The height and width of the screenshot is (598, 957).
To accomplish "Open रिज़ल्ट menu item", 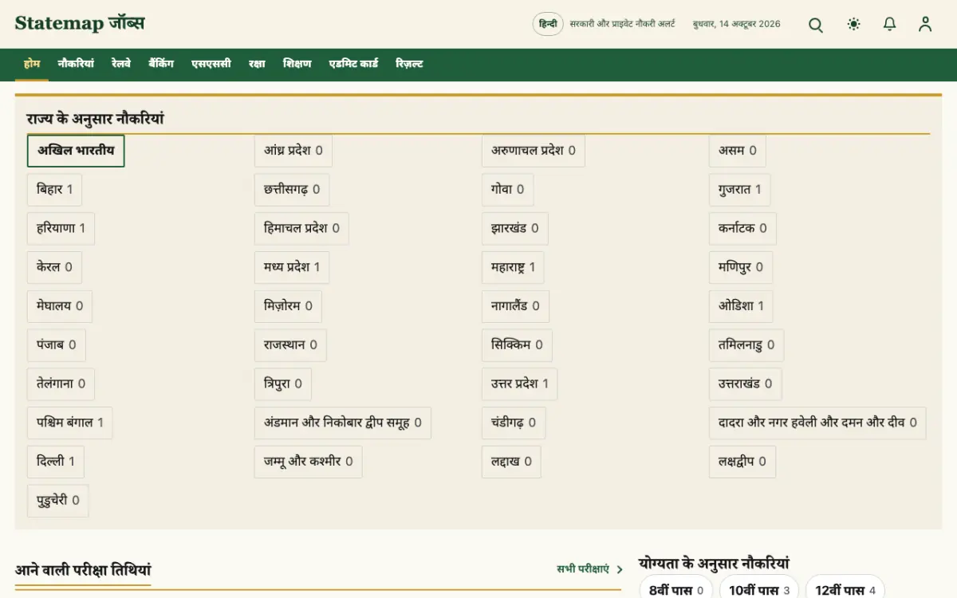I will [409, 64].
